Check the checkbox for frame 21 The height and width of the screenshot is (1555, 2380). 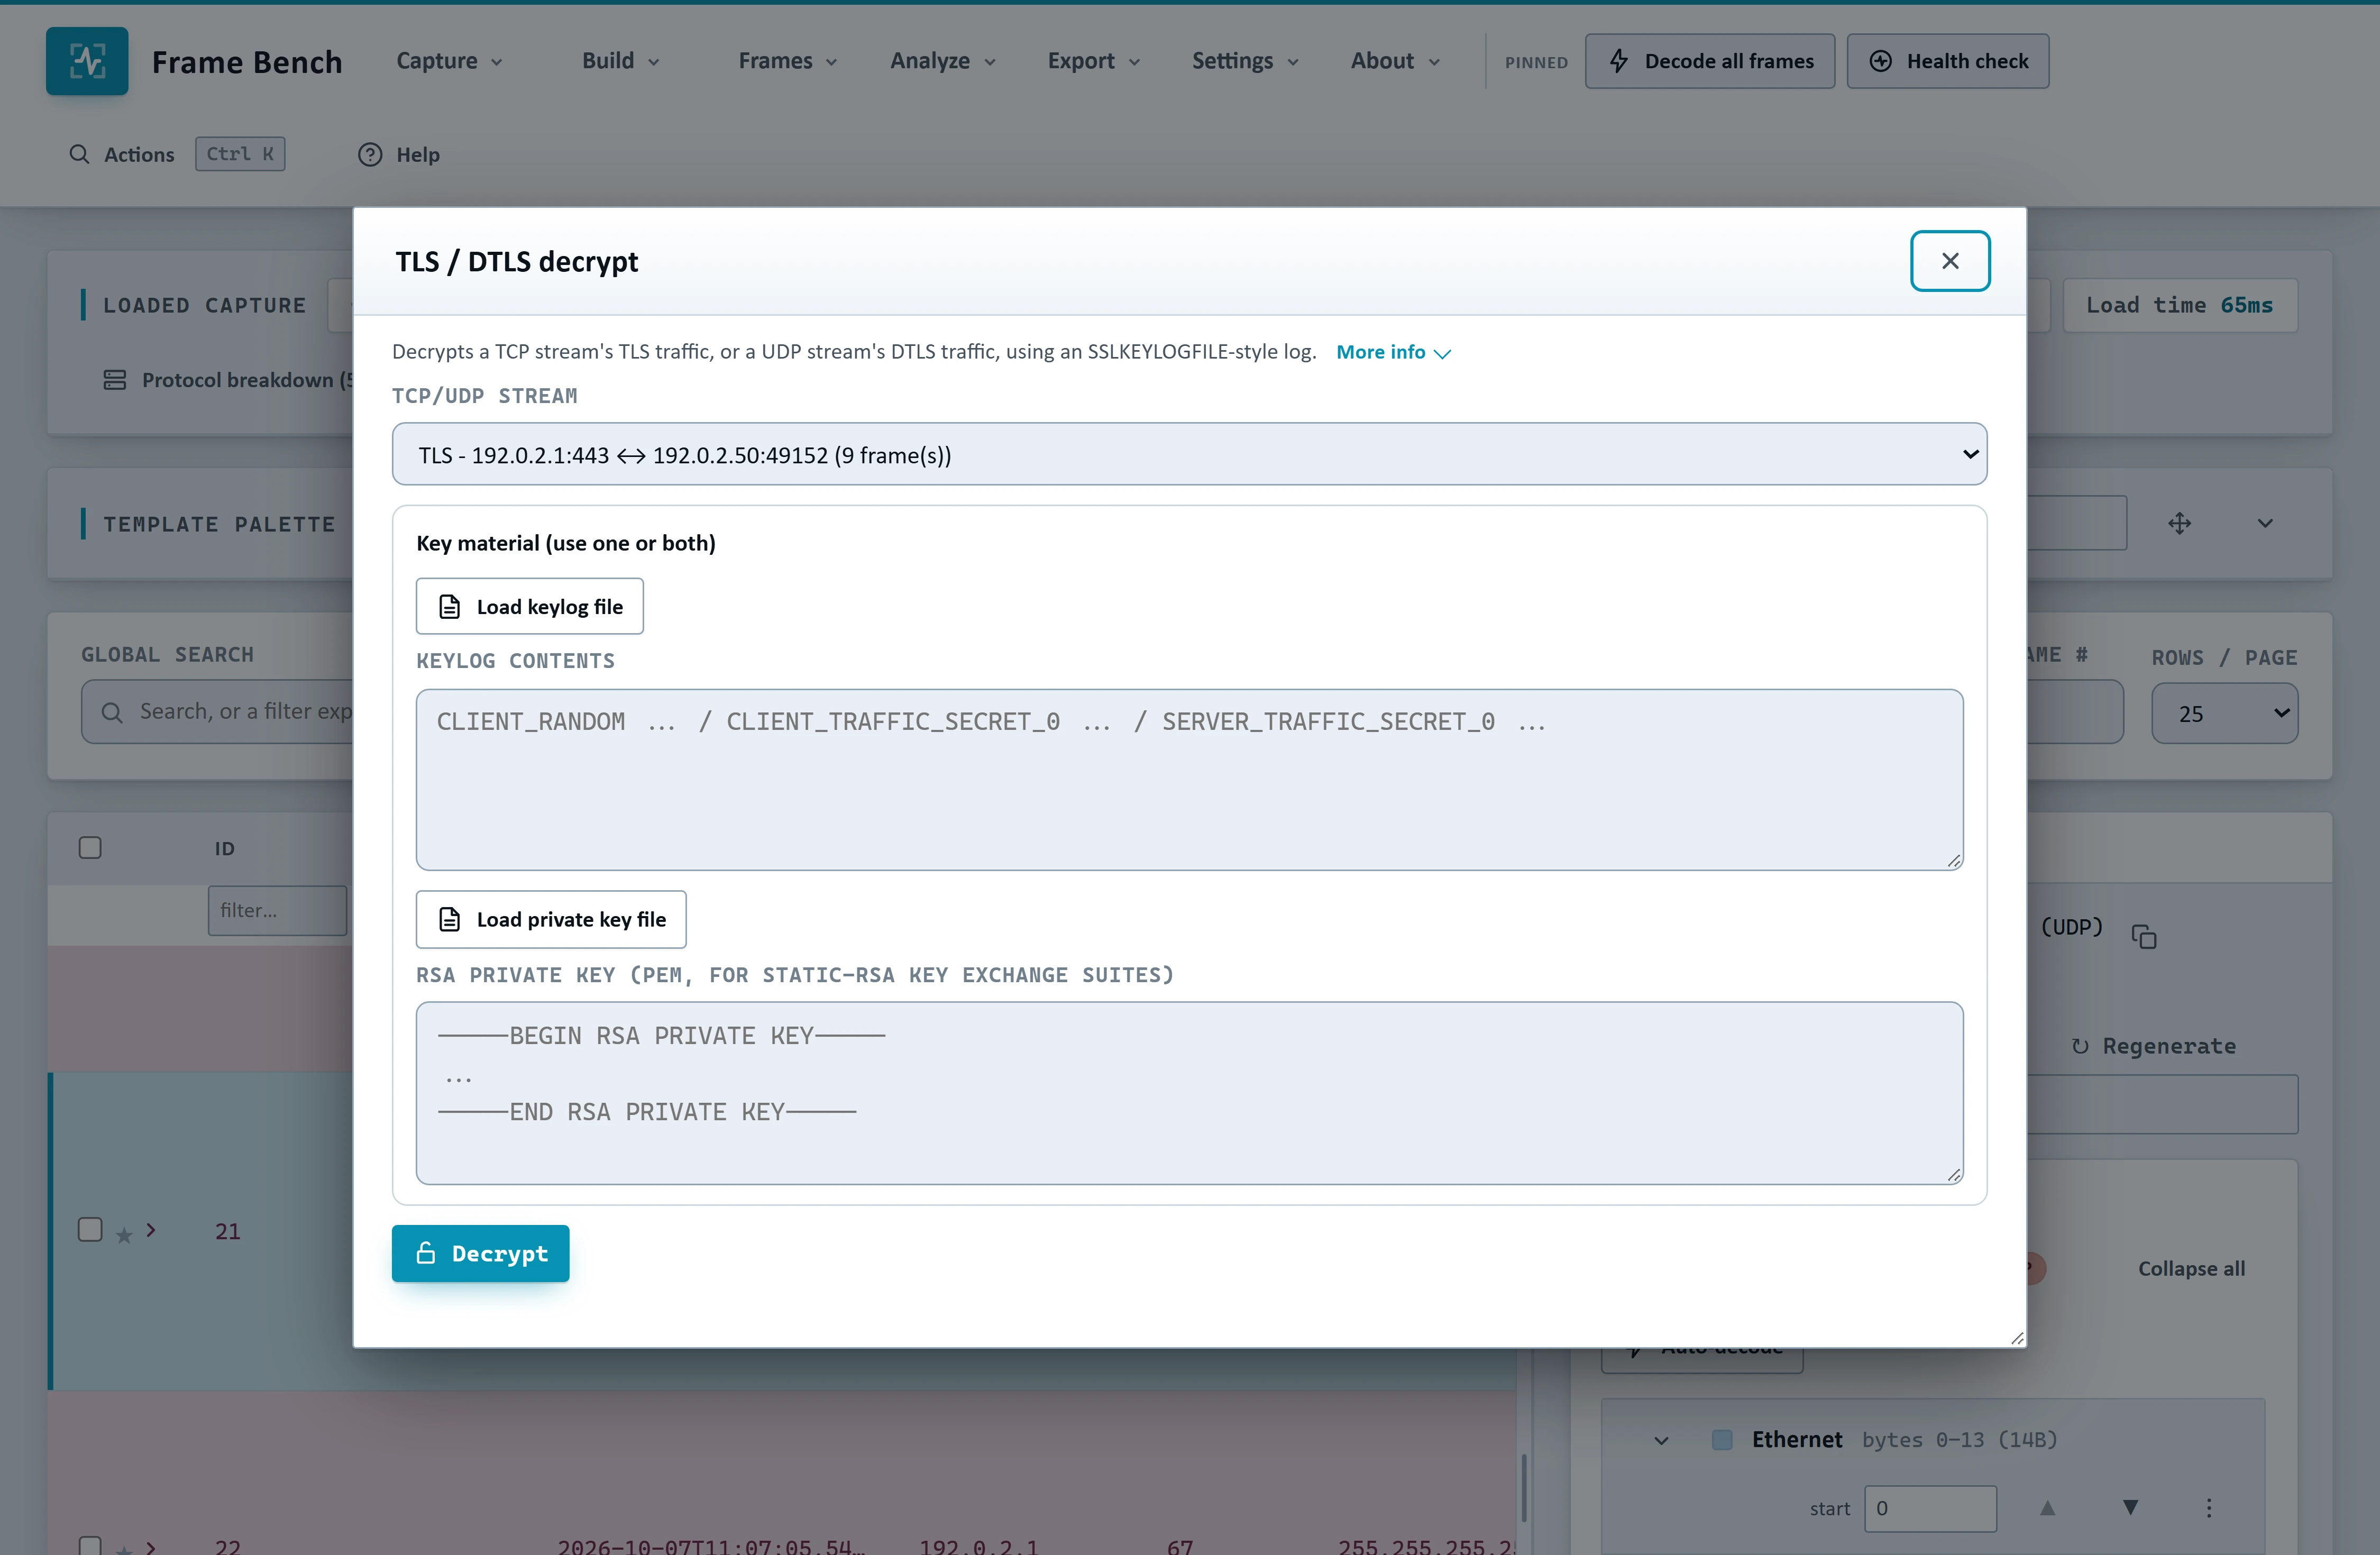(90, 1230)
